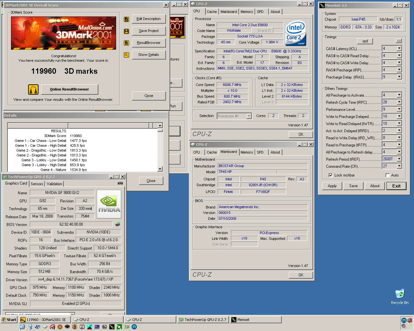Open the Read to Precharge (tRTP) dropdown
Viewport: 414px width, 331px height.
tap(399, 145)
